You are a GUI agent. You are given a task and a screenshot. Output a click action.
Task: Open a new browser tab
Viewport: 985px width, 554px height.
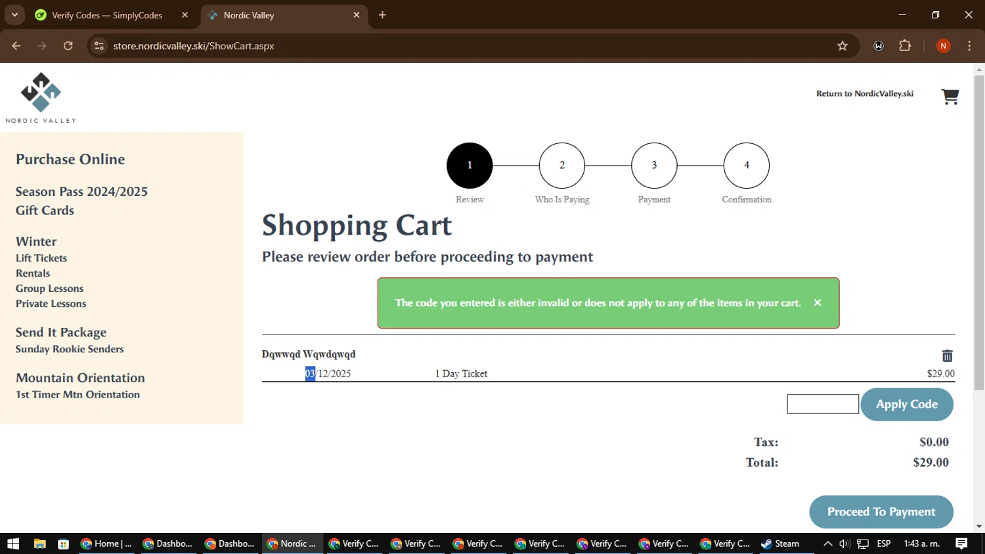pos(382,15)
